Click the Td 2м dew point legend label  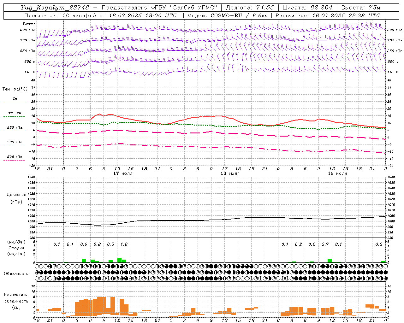[15, 113]
